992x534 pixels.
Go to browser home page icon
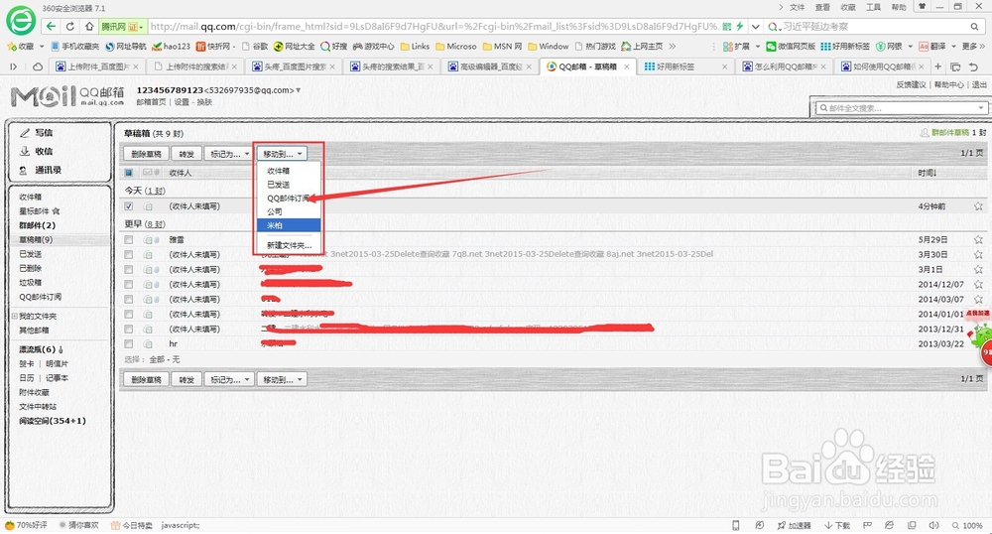(x=89, y=27)
